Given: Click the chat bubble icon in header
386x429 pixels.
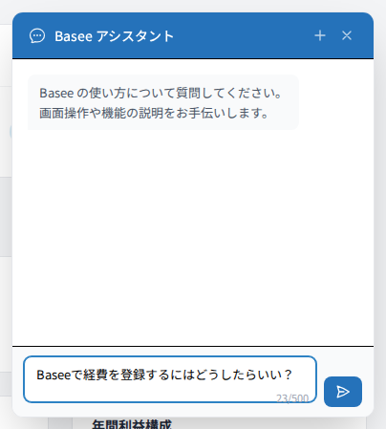Looking at the screenshot, I should pyautogui.click(x=37, y=35).
